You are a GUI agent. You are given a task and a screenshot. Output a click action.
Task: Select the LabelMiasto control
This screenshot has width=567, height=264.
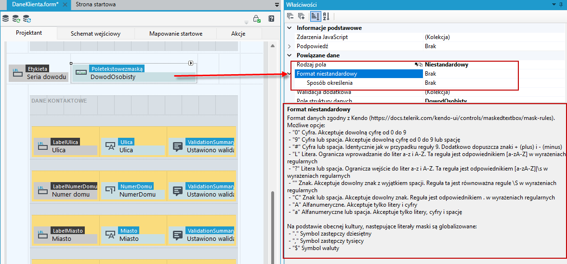click(x=65, y=235)
